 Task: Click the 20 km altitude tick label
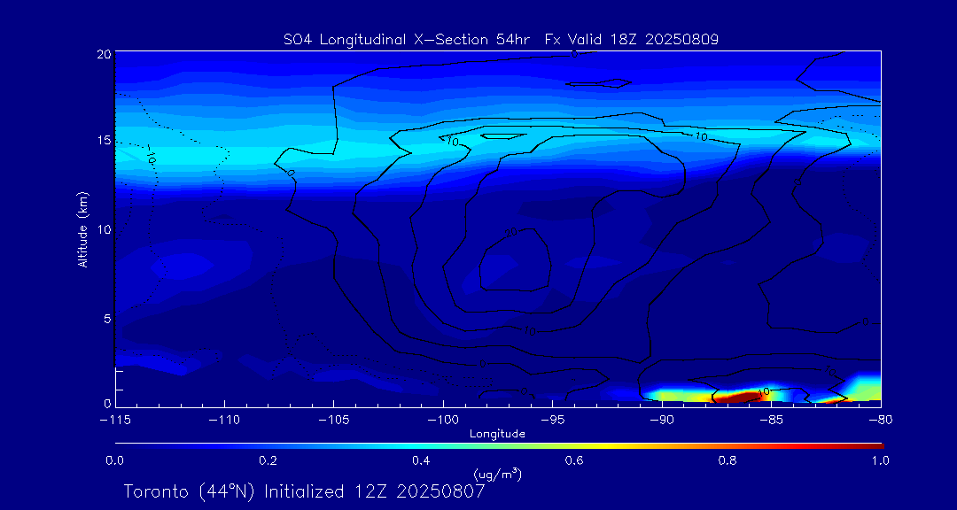tap(103, 54)
